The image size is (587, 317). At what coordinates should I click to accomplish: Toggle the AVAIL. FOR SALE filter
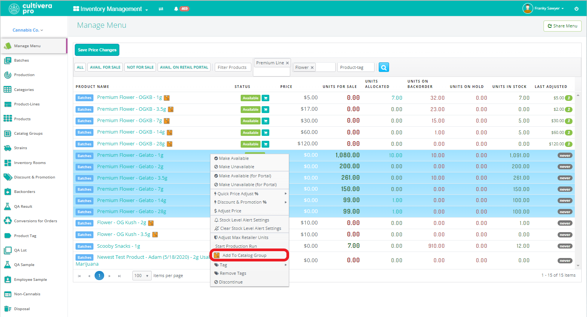pyautogui.click(x=105, y=67)
